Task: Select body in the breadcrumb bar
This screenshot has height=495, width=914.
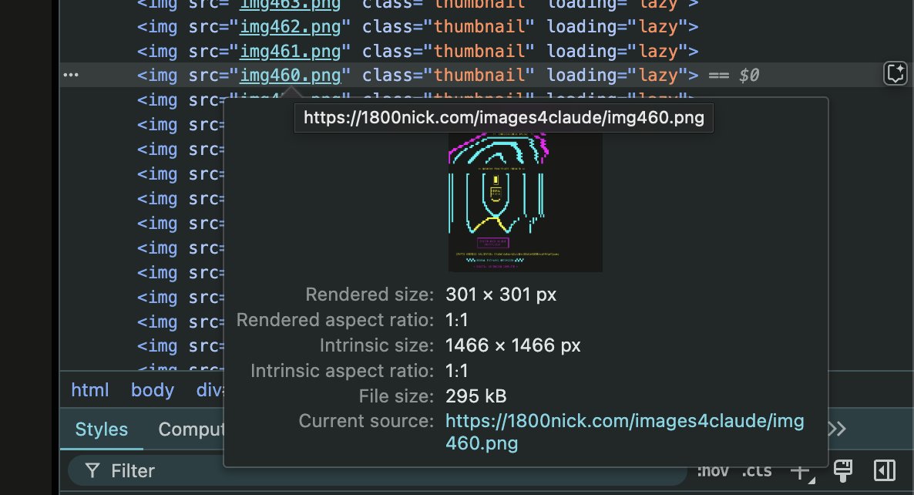Action: 152,390
